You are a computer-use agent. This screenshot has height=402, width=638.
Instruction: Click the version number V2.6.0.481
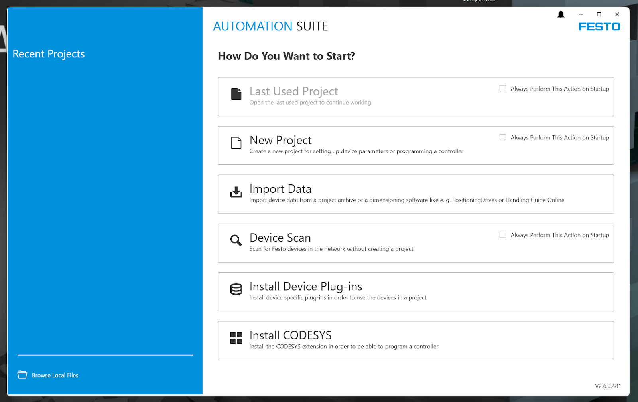608,386
